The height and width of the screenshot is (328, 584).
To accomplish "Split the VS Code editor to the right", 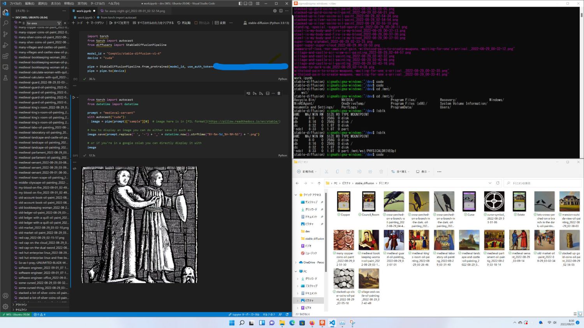I will coord(281,11).
